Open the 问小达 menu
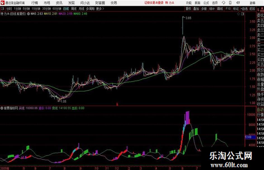 point(85,3)
